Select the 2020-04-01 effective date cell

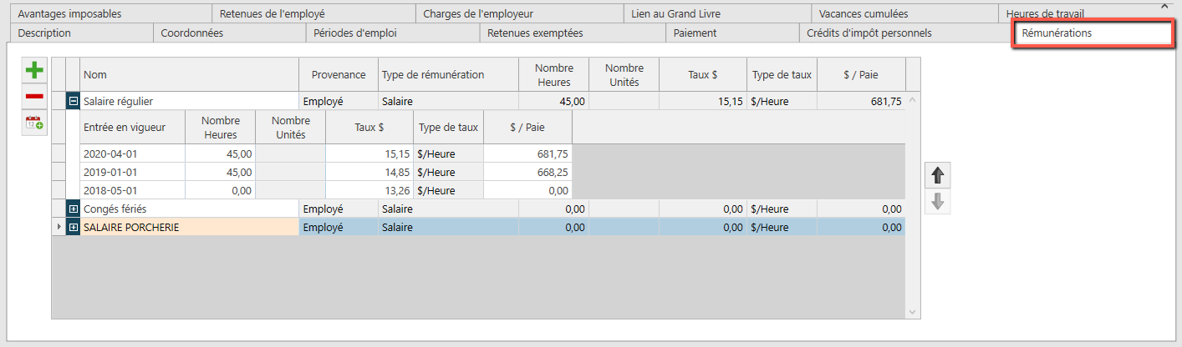coord(132,154)
